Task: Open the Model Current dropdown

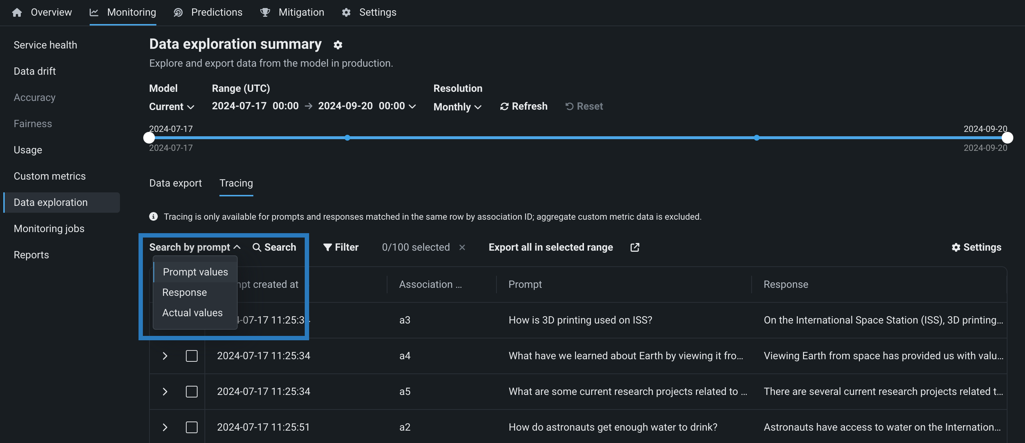Action: [x=171, y=107]
